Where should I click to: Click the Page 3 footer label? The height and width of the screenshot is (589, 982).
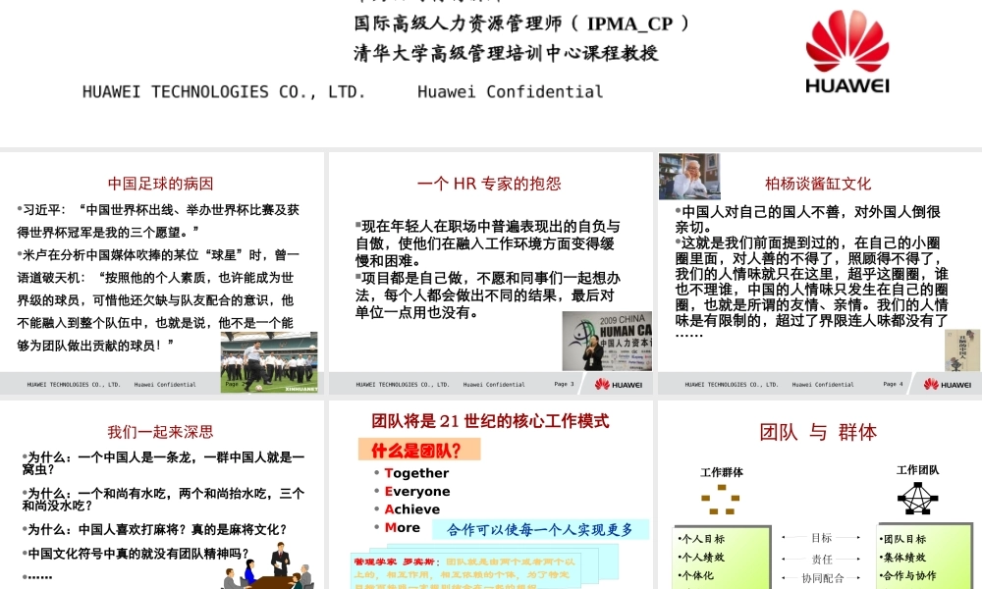[x=564, y=384]
